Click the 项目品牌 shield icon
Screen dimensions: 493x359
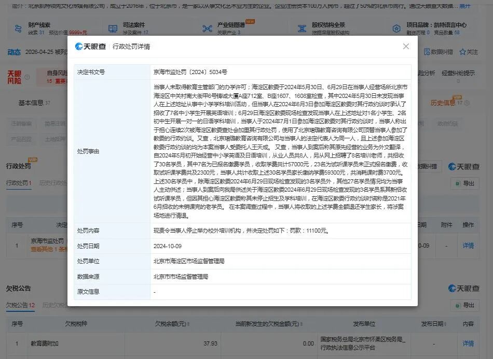[396, 28]
